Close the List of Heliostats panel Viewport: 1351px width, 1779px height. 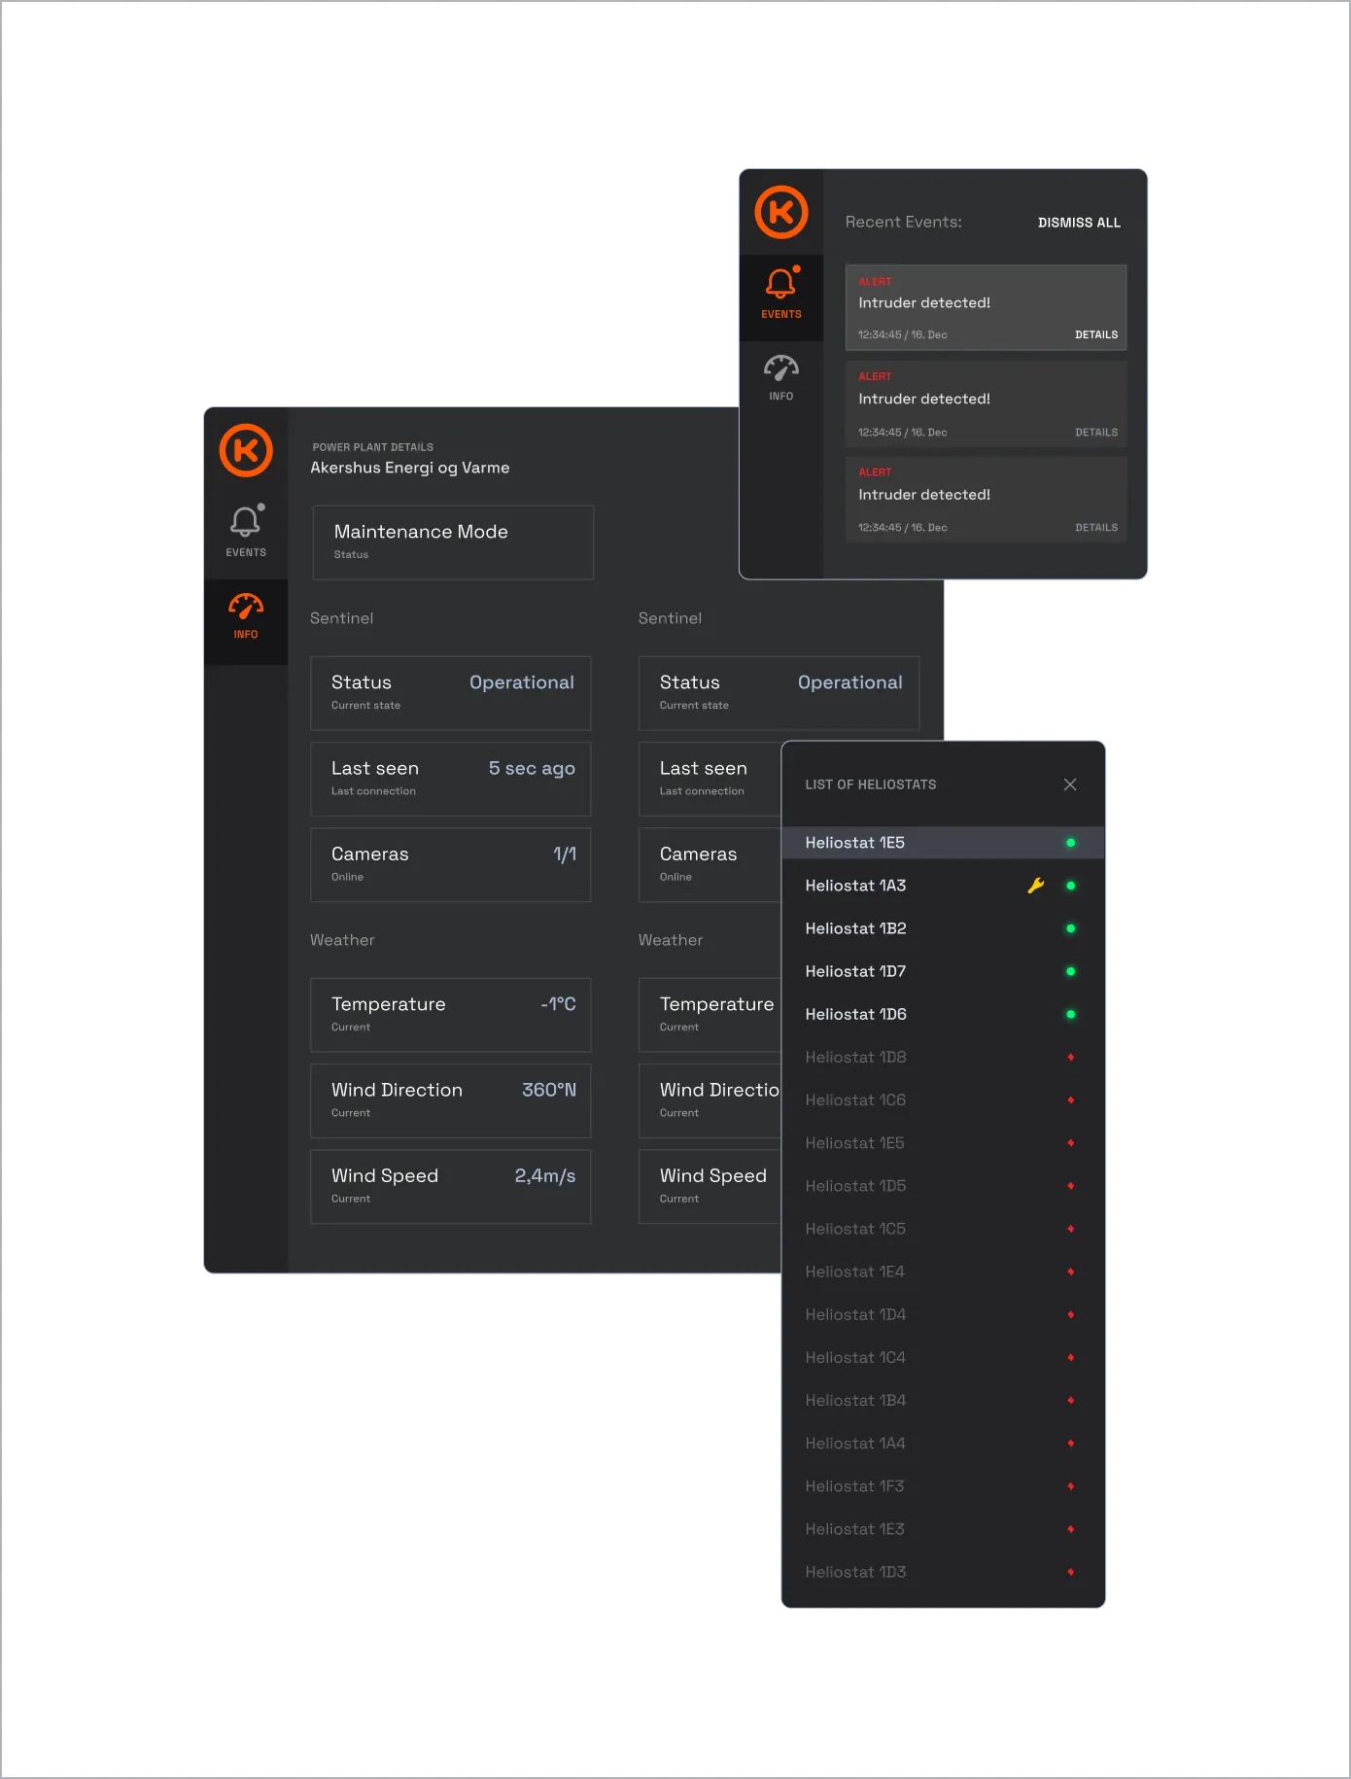[1070, 785]
